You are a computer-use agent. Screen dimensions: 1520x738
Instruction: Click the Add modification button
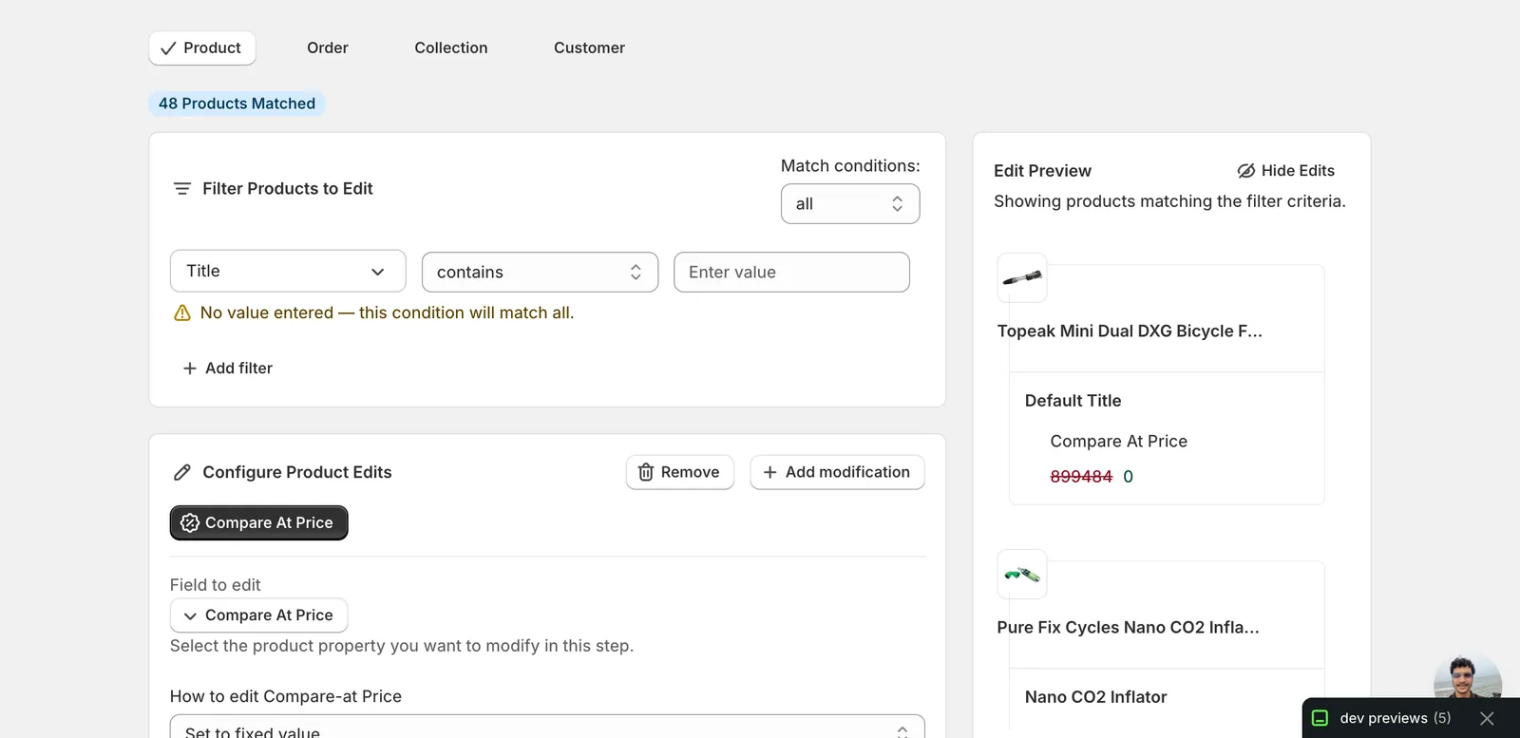tap(837, 472)
